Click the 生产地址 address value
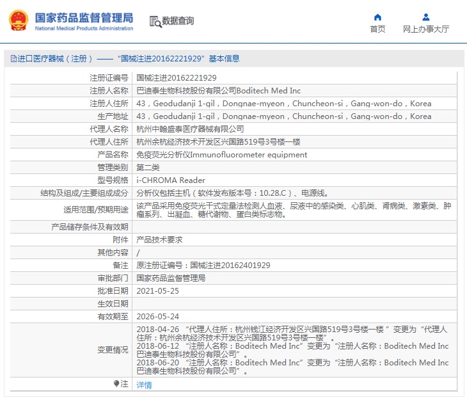Image resolution: width=467 pixels, height=398 pixels. 284,116
